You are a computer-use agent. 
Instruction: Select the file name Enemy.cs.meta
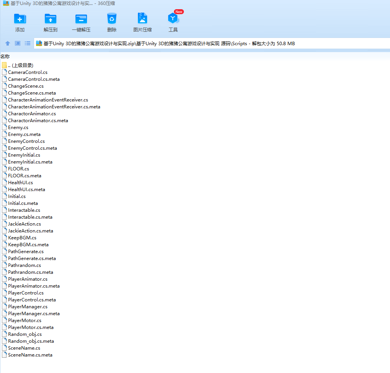[x=24, y=134]
